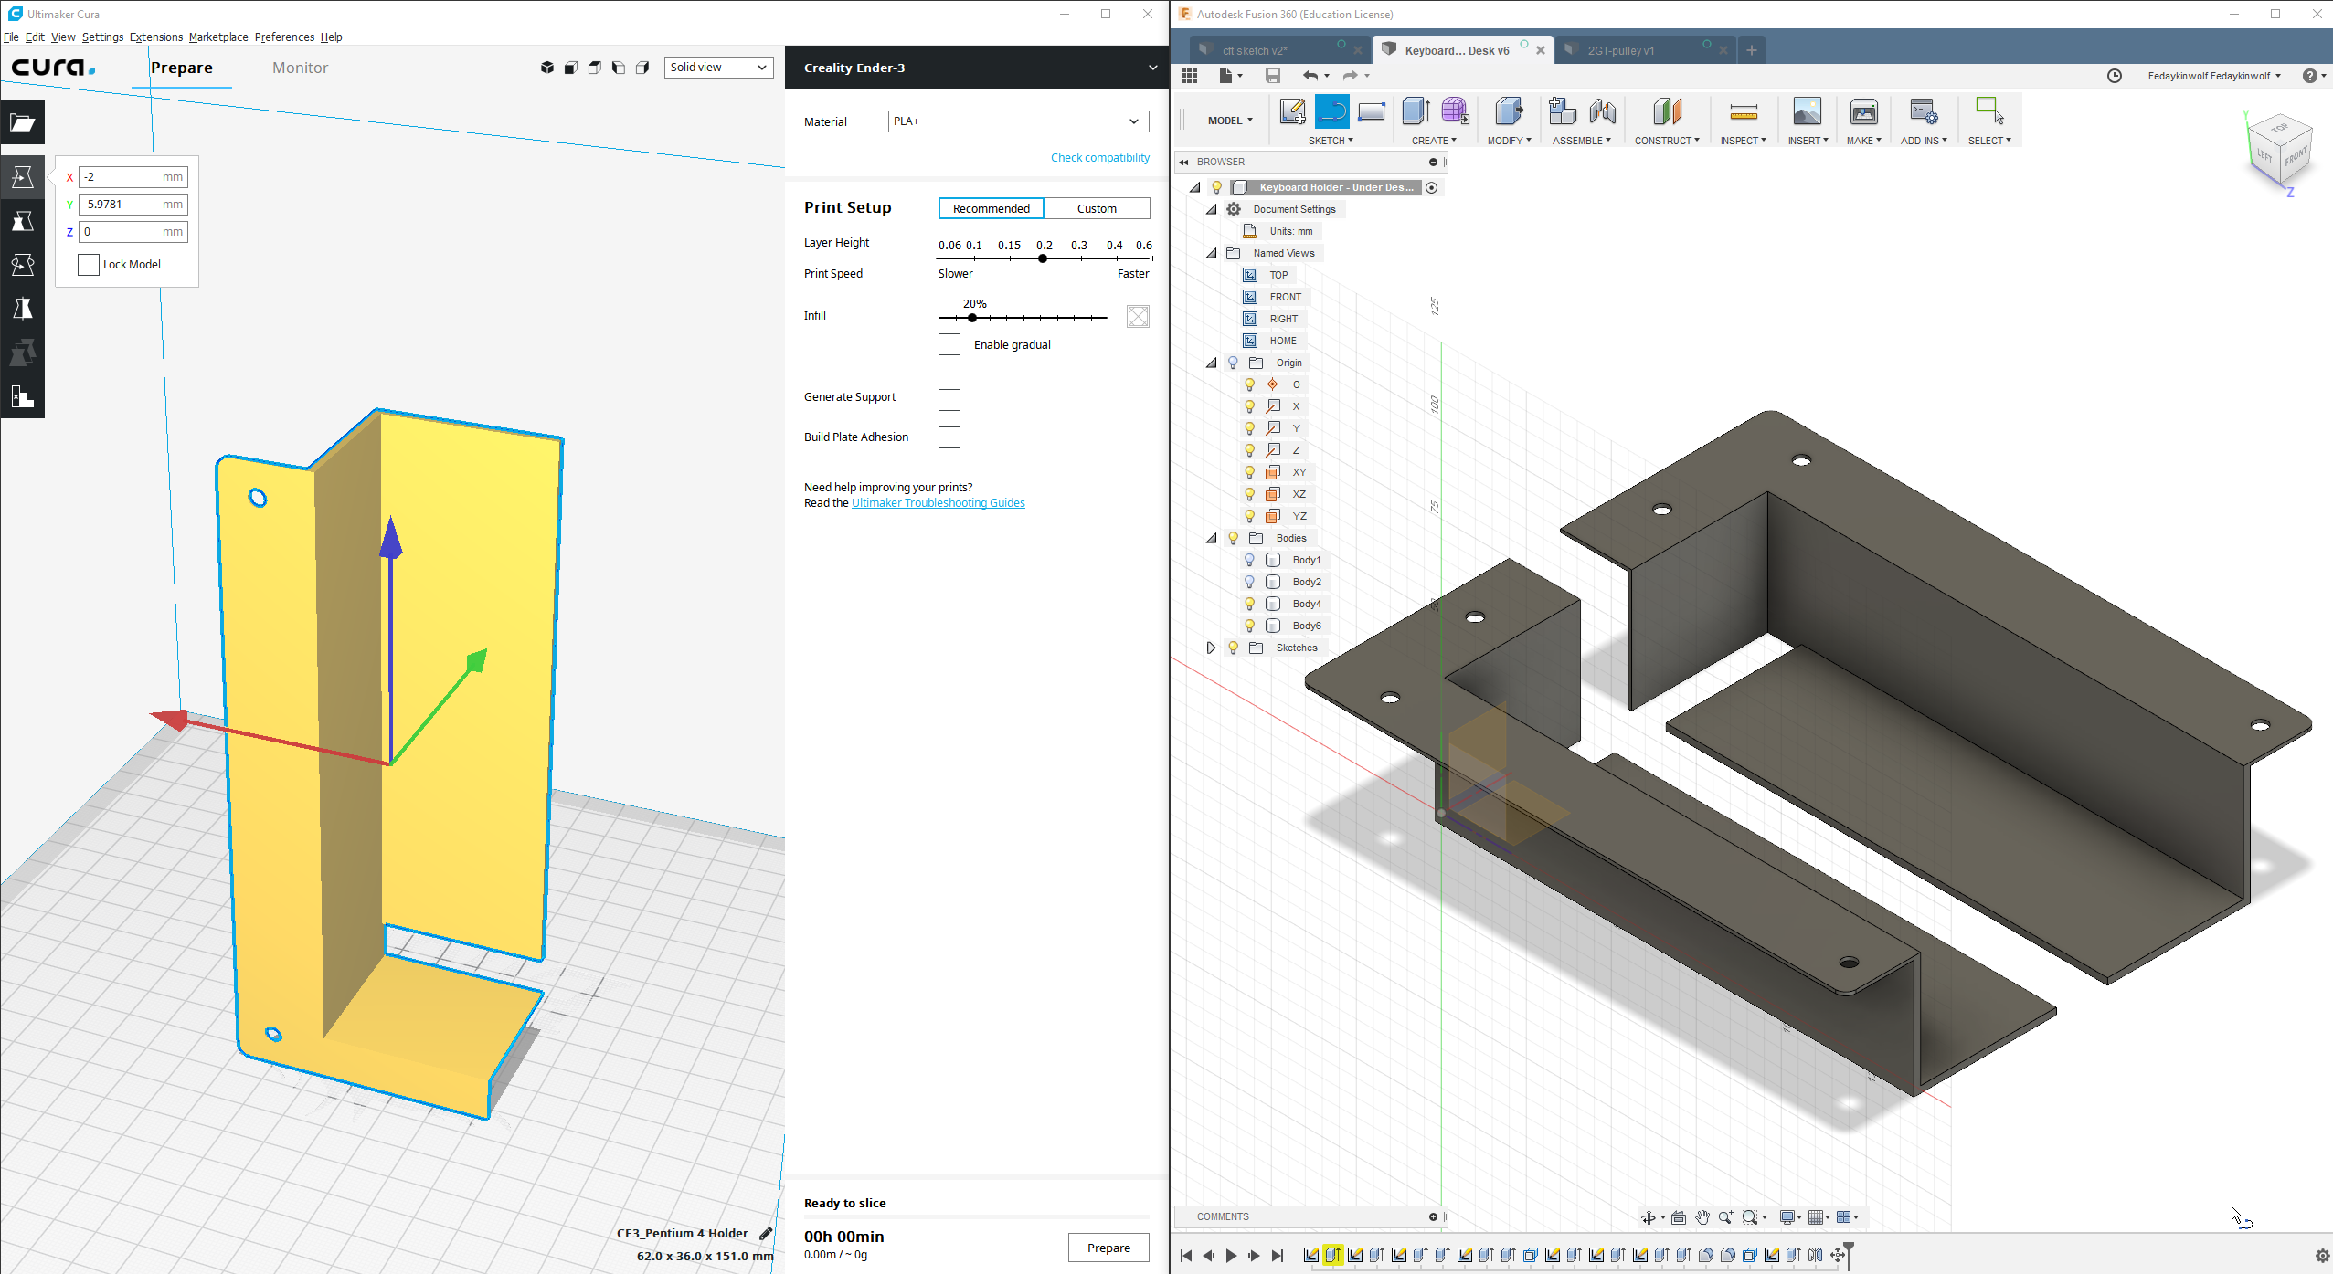Check the Build Plate Adhesion box

click(949, 437)
